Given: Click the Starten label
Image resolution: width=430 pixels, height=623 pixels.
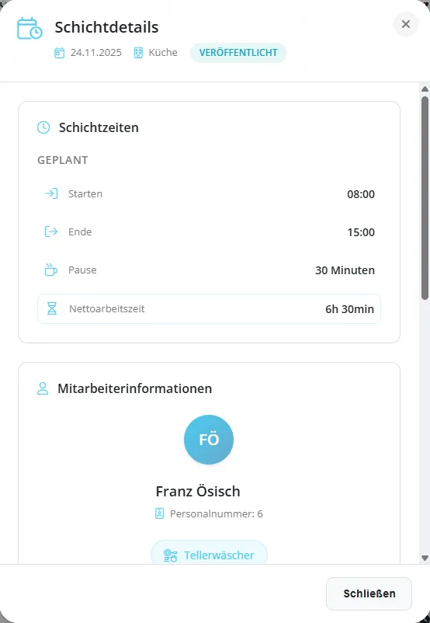Looking at the screenshot, I should click(85, 193).
